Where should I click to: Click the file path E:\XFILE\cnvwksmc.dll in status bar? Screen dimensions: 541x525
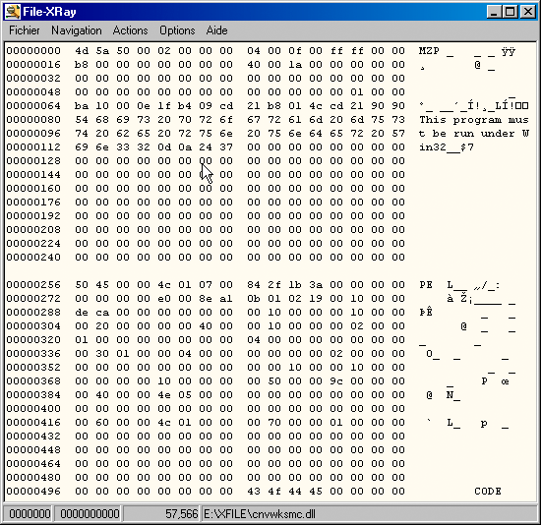tap(260, 514)
